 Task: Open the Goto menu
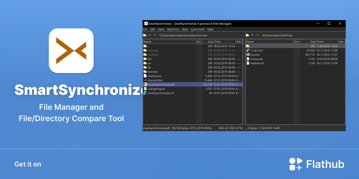pos(185,29)
